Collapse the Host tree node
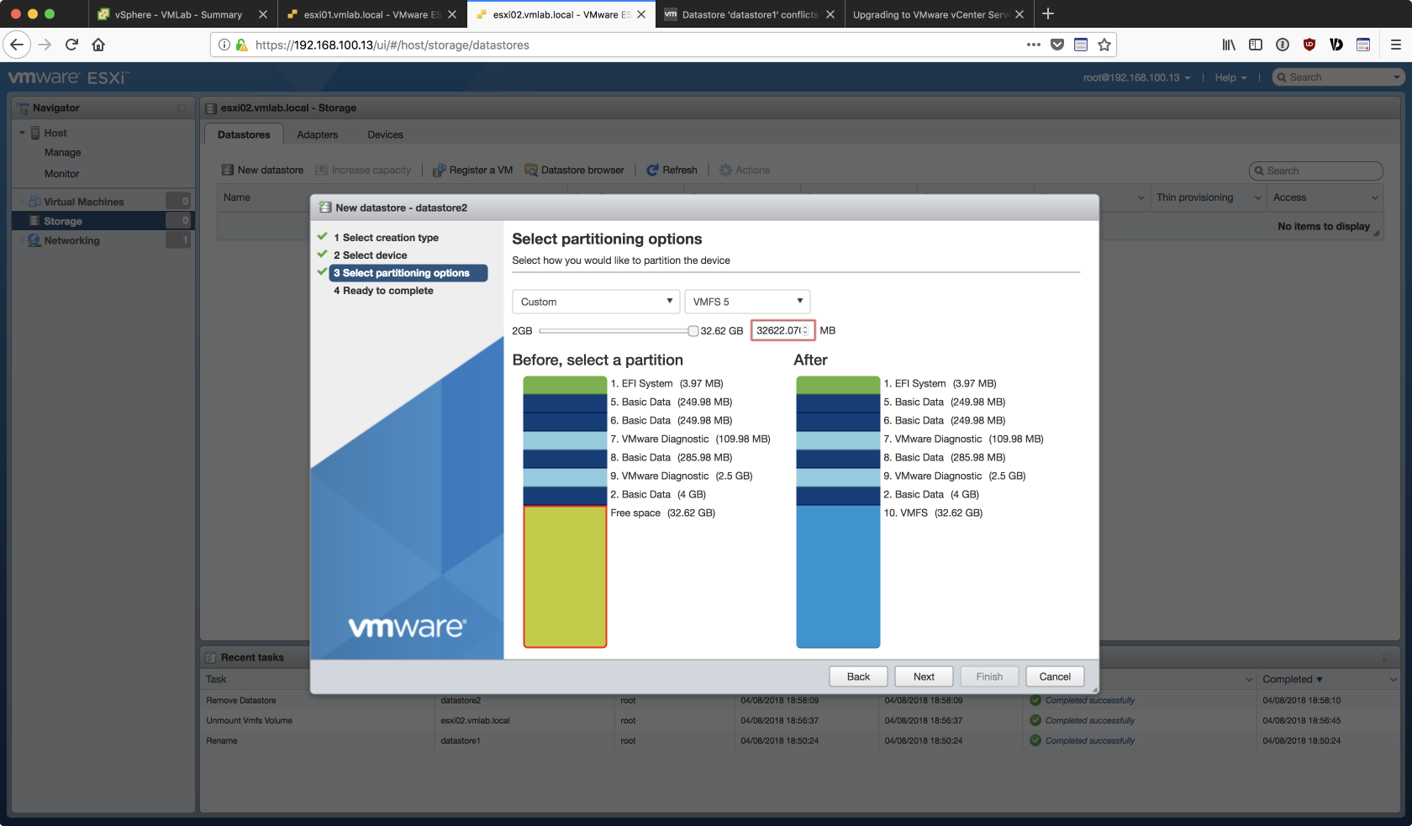The width and height of the screenshot is (1412, 826). pyautogui.click(x=23, y=133)
